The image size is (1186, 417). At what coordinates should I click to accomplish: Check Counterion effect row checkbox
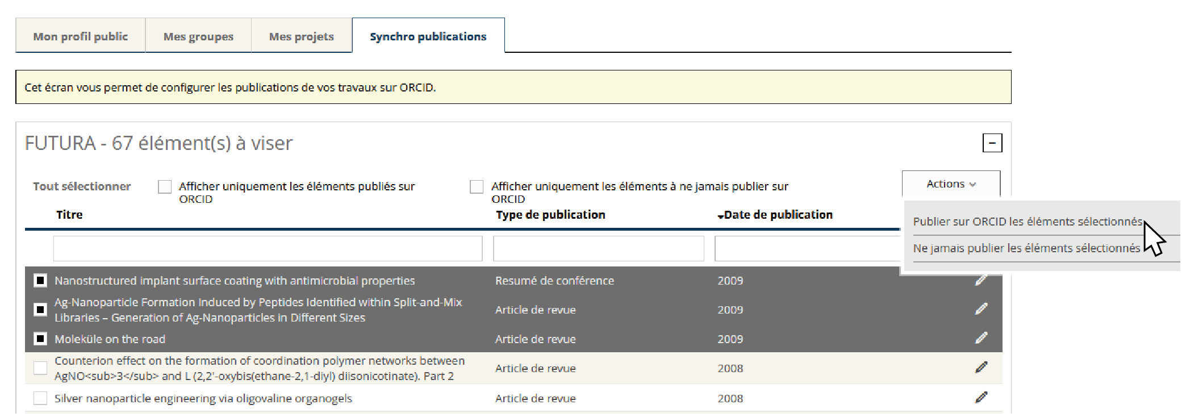pos(40,368)
